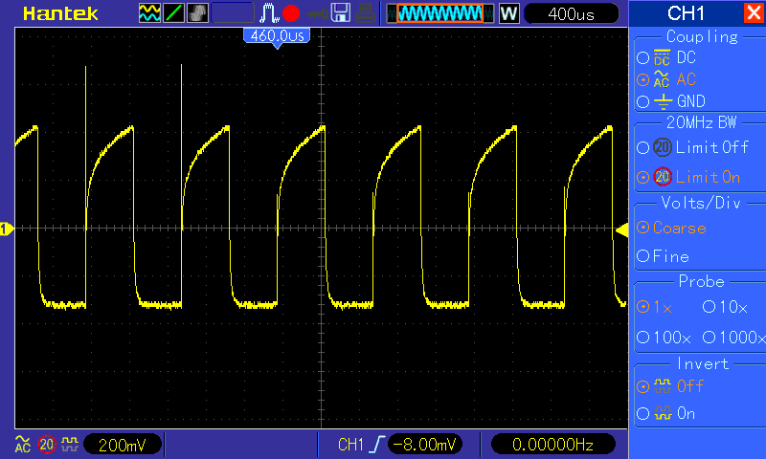Click the printer icon
Image resolution: width=766 pixels, height=459 pixels.
tap(365, 13)
